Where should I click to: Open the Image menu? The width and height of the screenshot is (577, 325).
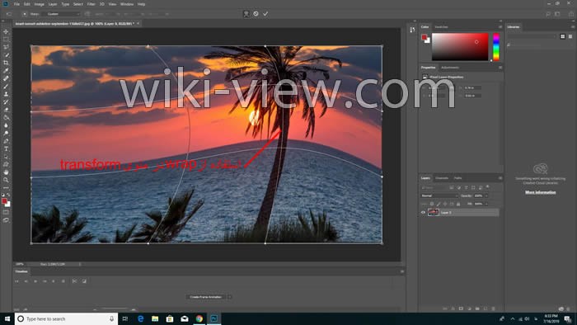point(39,4)
